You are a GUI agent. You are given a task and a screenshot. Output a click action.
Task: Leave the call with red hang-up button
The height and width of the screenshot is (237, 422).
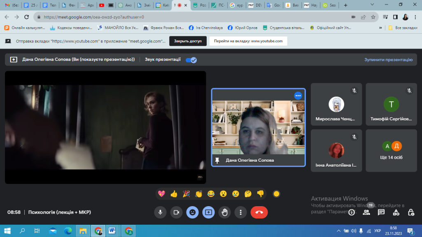[x=259, y=212]
